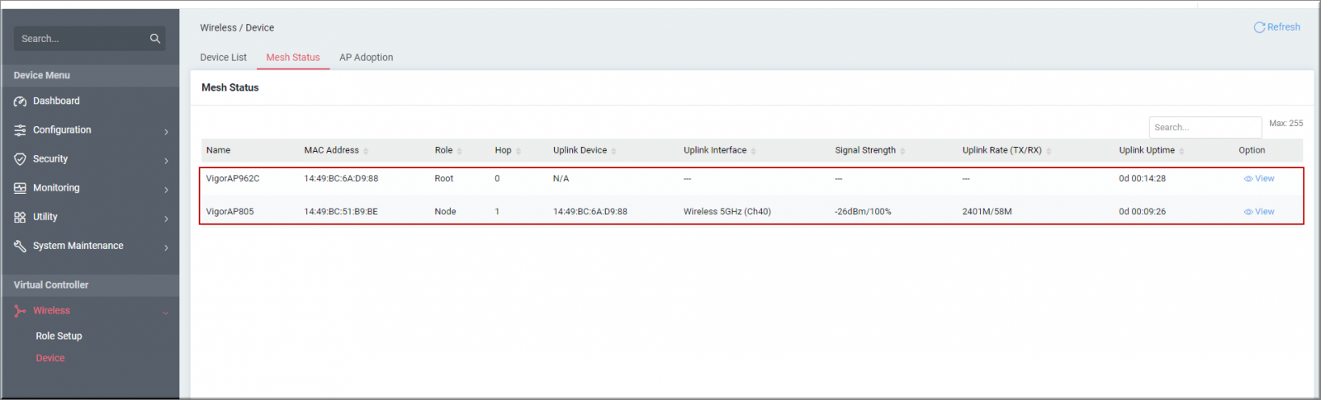Click the Configuration sliders icon

tap(20, 130)
